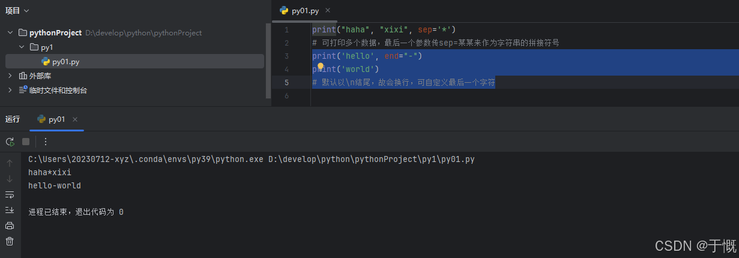Clear console output with trash icon
Viewport: 739px width, 258px height.
[x=10, y=241]
